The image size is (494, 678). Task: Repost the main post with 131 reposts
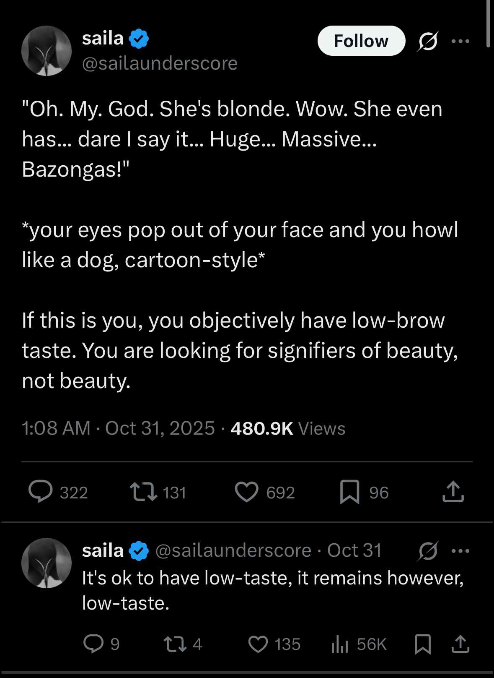coord(143,492)
